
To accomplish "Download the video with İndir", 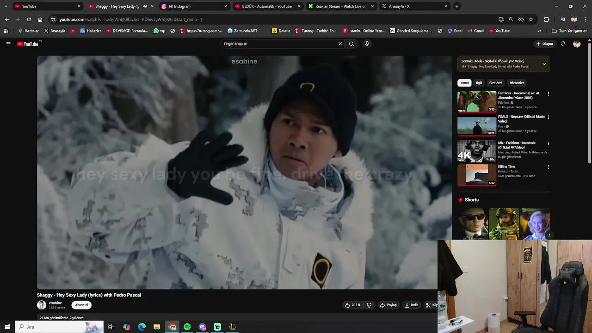I will click(x=411, y=305).
